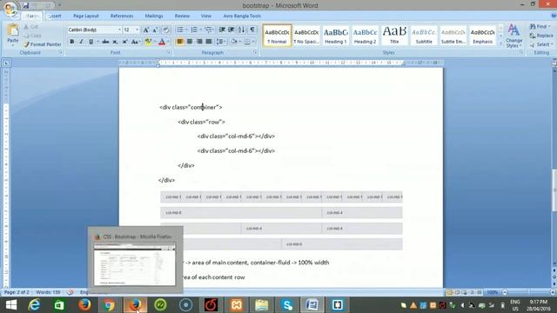The width and height of the screenshot is (557, 313).
Task: Click the Cut command
Action: (x=31, y=27)
